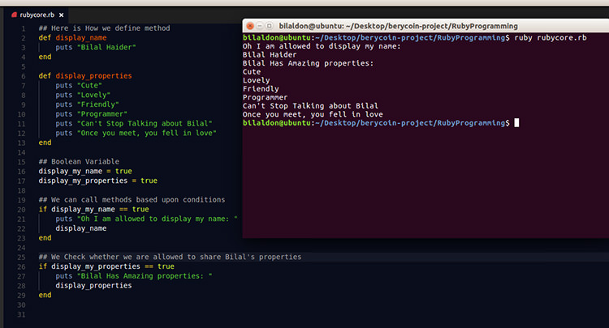Select the rubycore.rb editor tab
The height and width of the screenshot is (328, 609).
37,15
